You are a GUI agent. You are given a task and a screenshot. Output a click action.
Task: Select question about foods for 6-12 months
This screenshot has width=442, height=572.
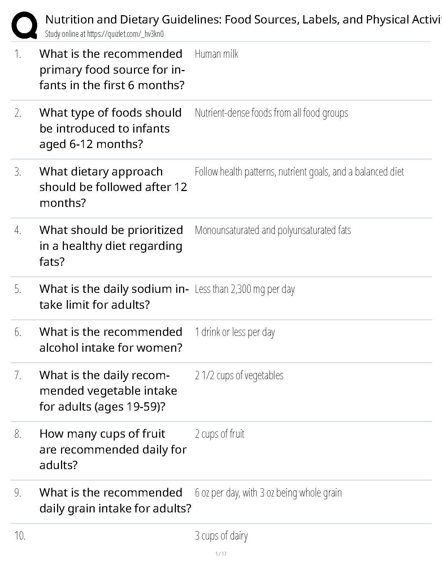click(x=110, y=128)
